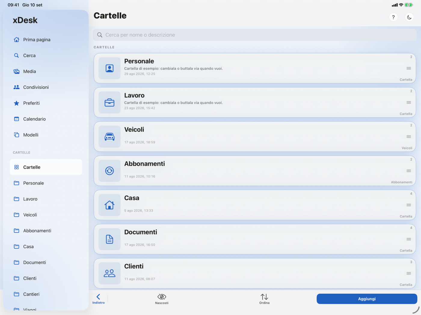This screenshot has width=421, height=315.
Task: Open the Lavoro folder card title
Action: [134, 95]
